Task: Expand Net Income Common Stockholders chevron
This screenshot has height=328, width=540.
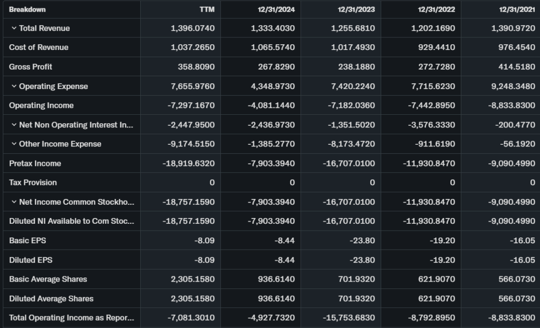Action: click(14, 202)
